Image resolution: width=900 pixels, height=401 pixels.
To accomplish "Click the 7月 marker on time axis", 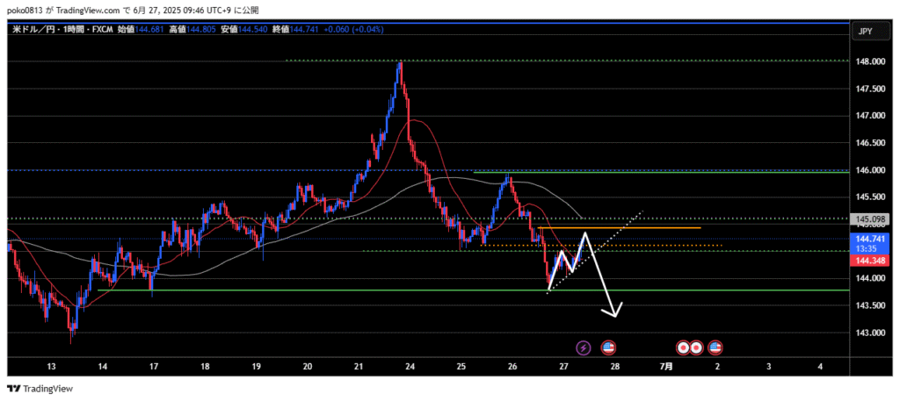I will (667, 366).
